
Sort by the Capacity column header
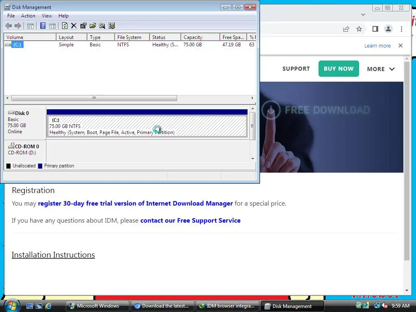(x=200, y=37)
